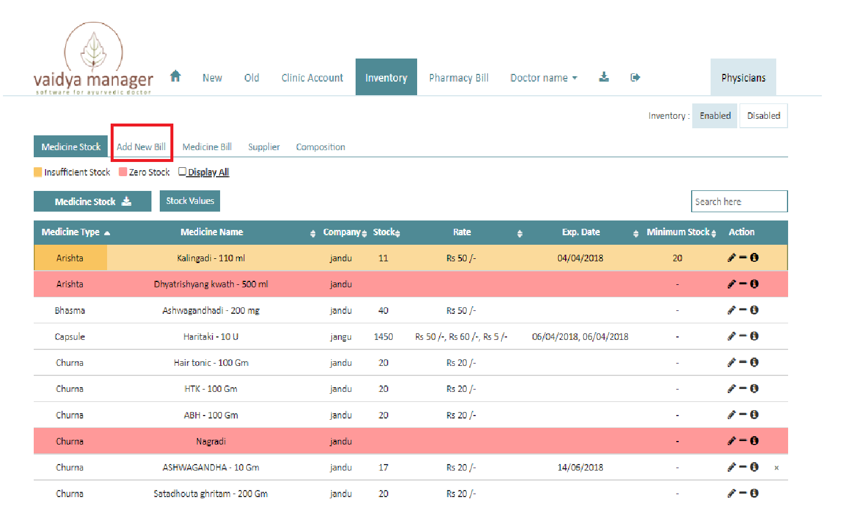Edit Dhyatrishyang kwath row with pencil icon
The image size is (852, 532).
tap(731, 284)
